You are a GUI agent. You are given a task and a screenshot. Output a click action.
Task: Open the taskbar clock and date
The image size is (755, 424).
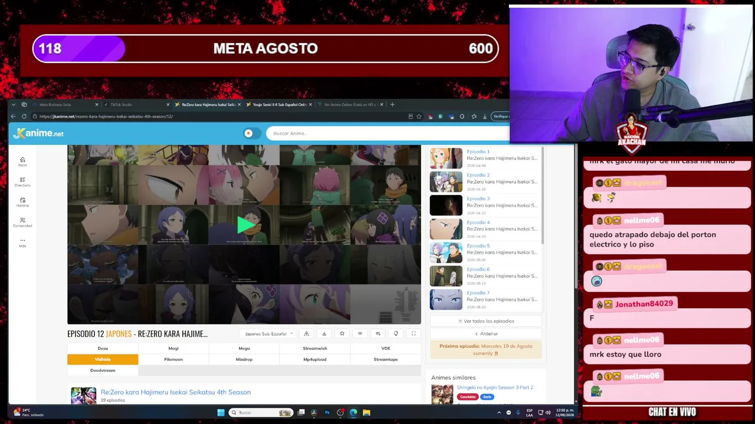coord(564,412)
